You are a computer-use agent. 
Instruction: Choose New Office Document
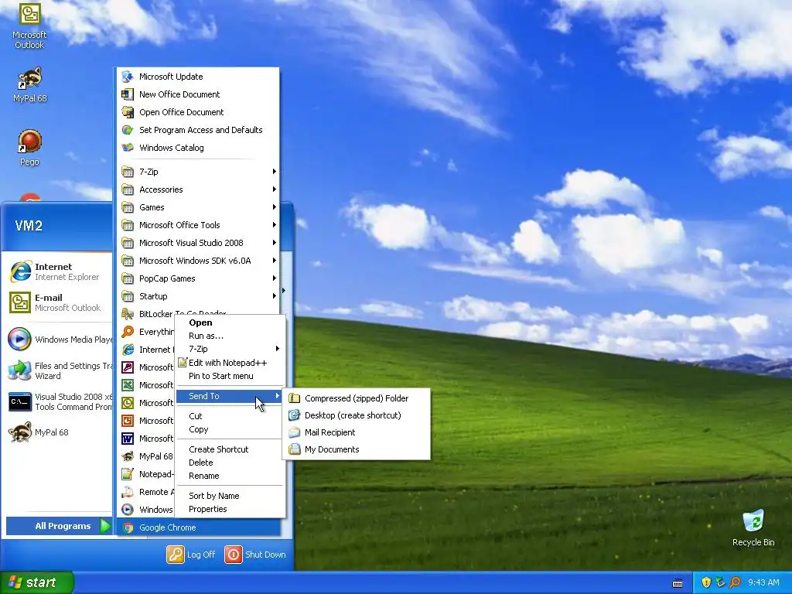[x=198, y=94]
